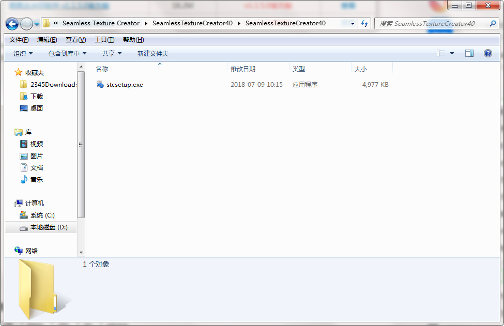Open 桌面 in the navigation pane
504x326 pixels.
click(x=37, y=108)
